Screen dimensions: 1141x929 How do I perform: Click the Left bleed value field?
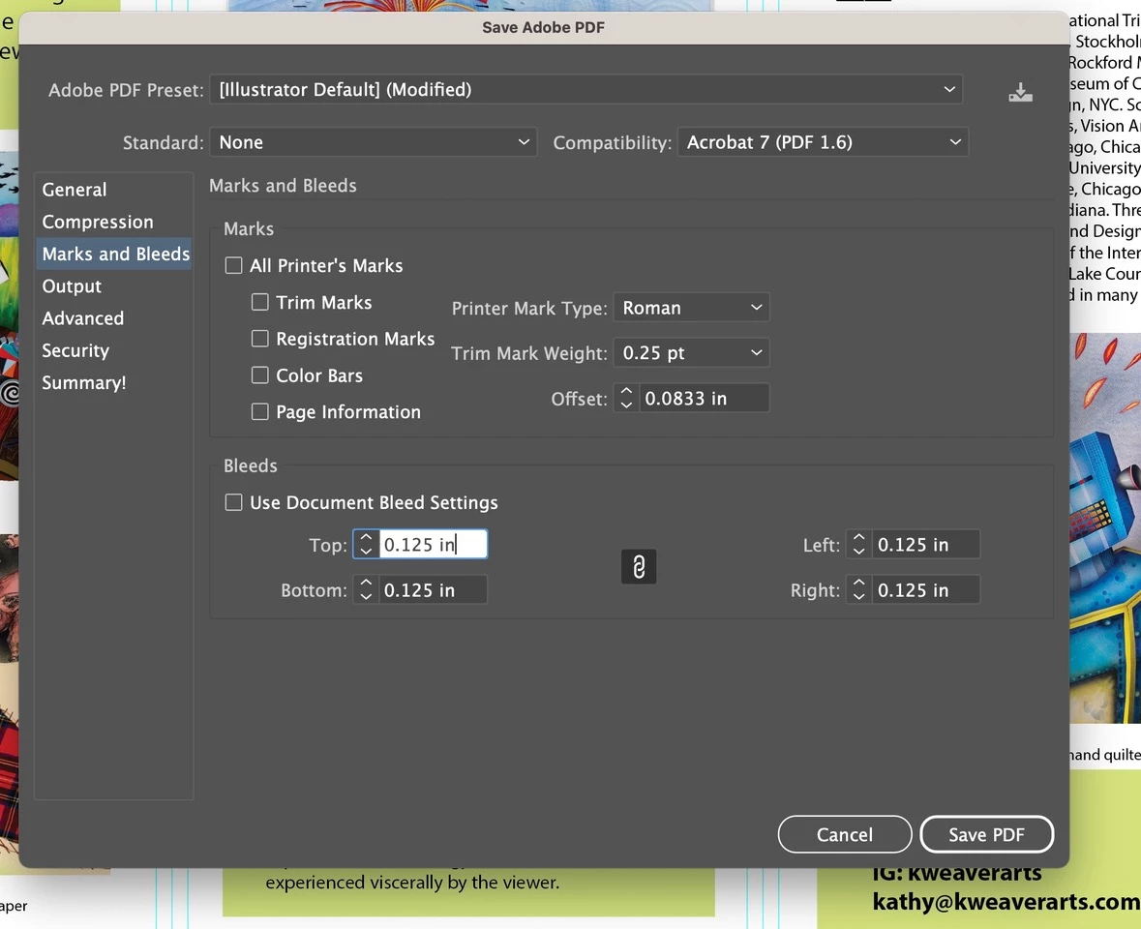tap(925, 544)
